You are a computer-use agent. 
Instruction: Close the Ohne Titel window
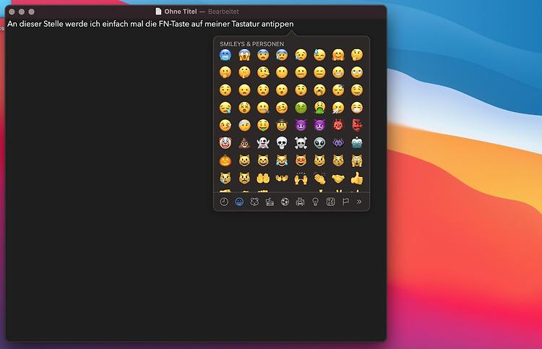tap(12, 12)
